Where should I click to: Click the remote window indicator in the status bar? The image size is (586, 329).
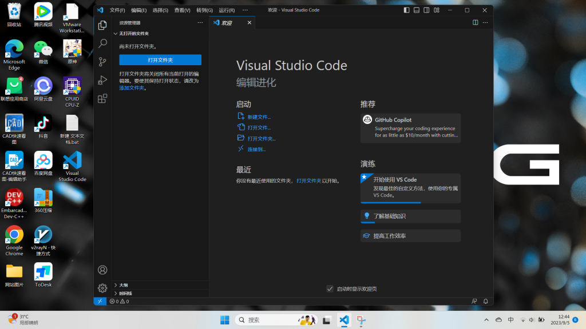(x=100, y=301)
